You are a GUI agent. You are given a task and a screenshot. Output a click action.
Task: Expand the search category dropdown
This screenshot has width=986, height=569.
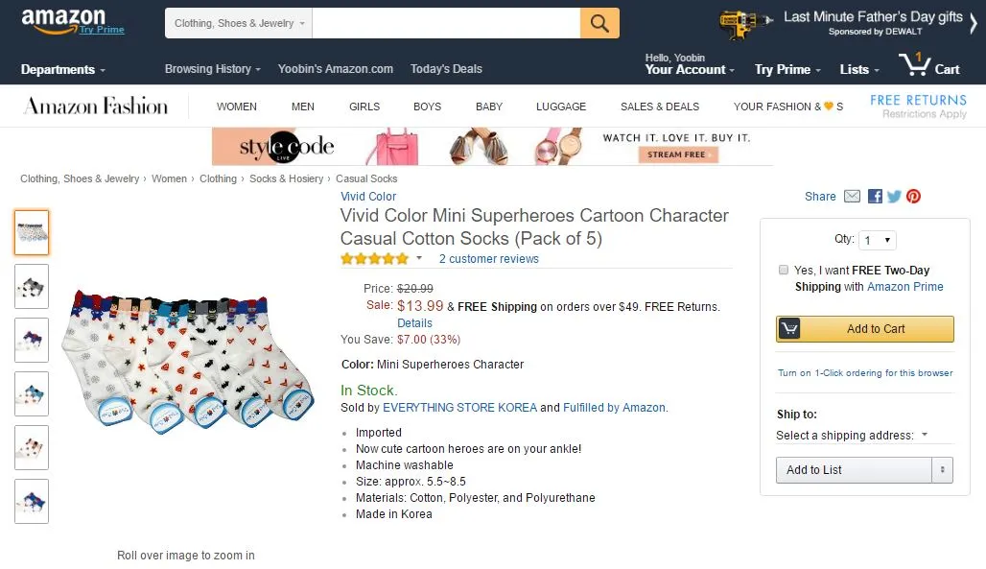(x=239, y=24)
